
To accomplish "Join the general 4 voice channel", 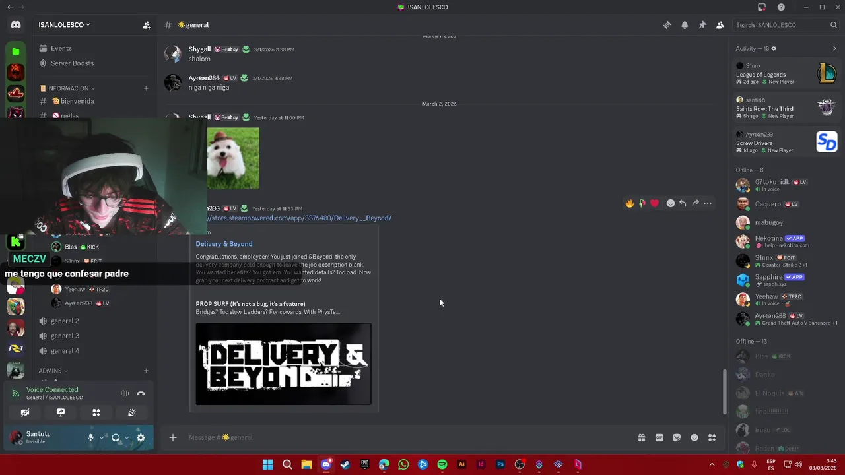I will (x=65, y=351).
